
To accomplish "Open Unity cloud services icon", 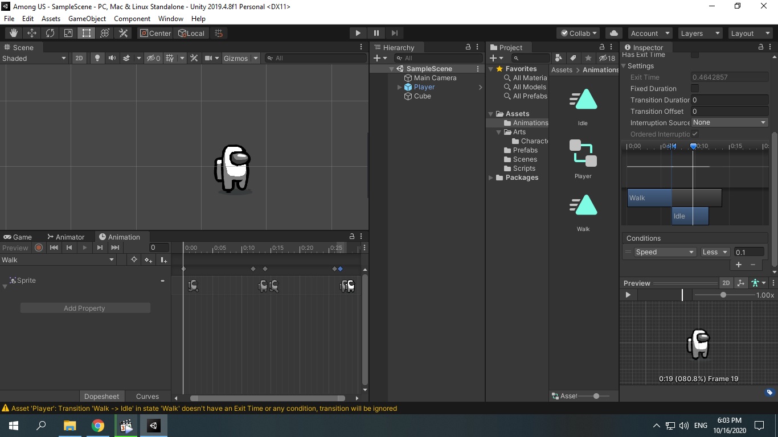I will pyautogui.click(x=613, y=33).
